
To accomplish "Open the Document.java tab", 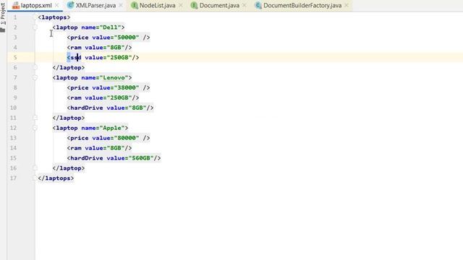I will point(219,5).
